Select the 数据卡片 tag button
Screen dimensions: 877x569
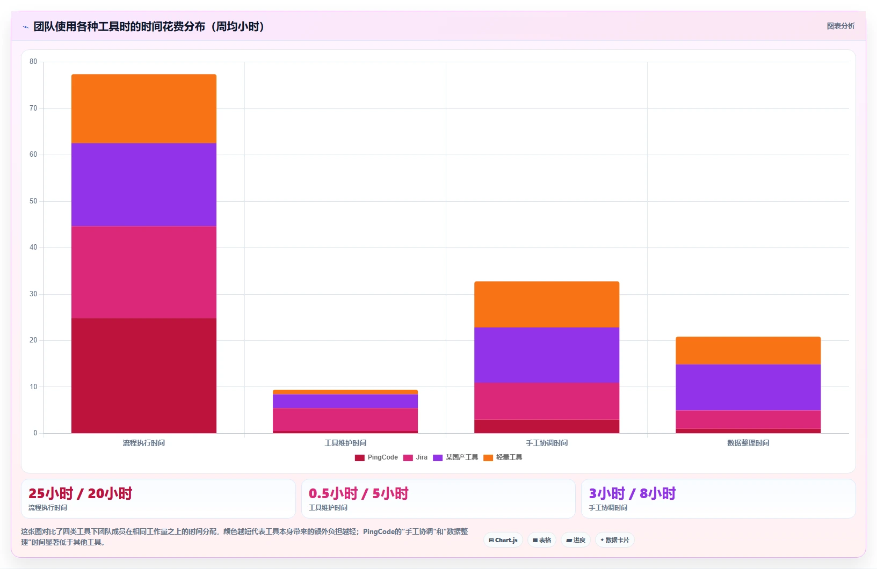pyautogui.click(x=615, y=540)
